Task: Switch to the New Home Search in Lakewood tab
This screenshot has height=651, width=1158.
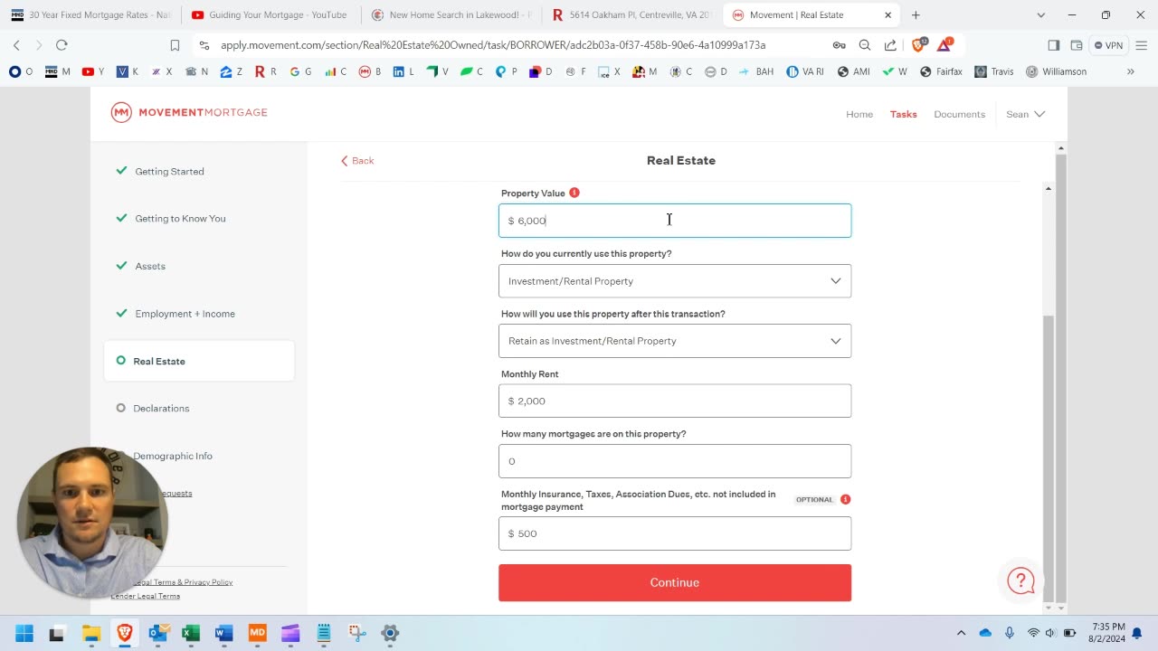Action: coord(451,15)
